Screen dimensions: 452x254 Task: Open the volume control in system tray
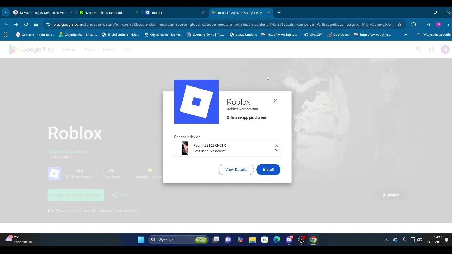point(420,240)
